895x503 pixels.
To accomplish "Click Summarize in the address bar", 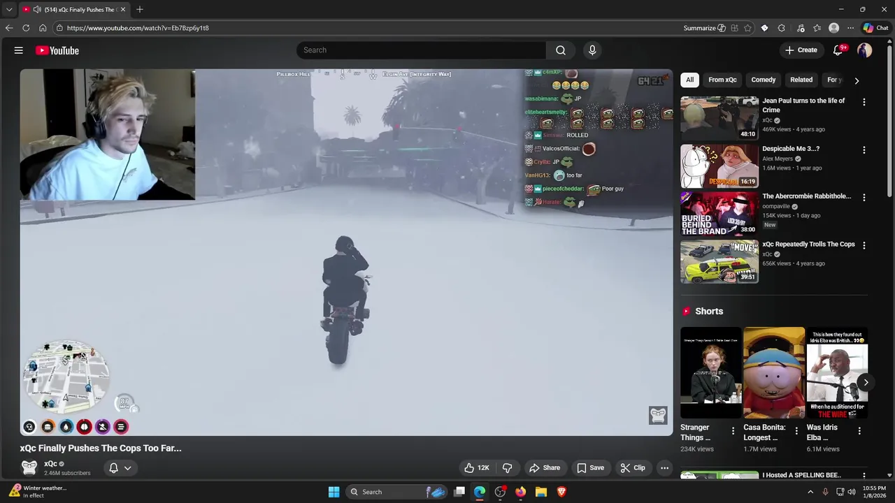I will [704, 28].
